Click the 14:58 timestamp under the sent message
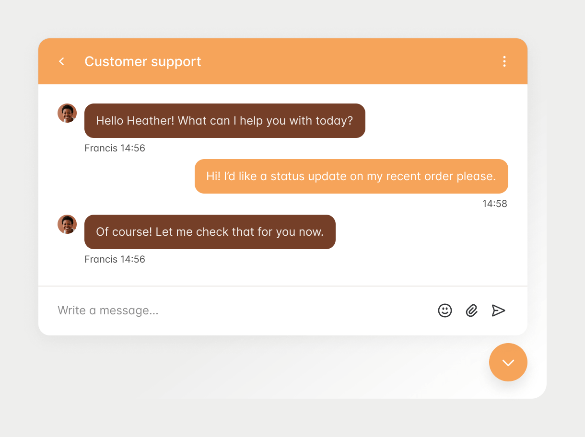 494,204
